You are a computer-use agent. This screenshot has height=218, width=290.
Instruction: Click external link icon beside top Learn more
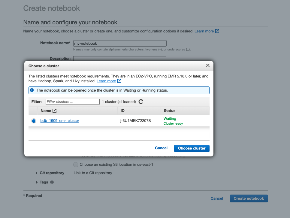(217, 31)
